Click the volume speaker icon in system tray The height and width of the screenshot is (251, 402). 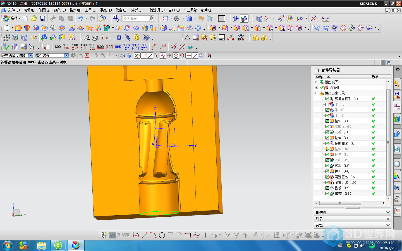point(362,246)
